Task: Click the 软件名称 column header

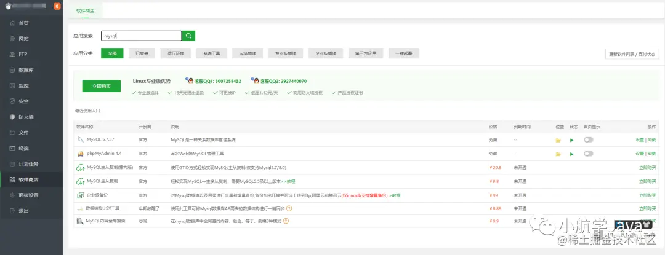Action: (x=85, y=127)
